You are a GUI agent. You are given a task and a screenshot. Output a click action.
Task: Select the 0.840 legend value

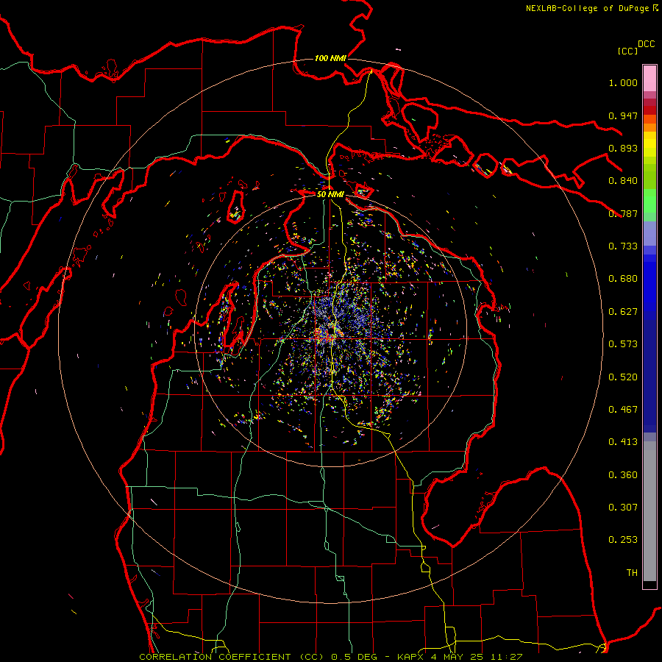click(x=623, y=181)
